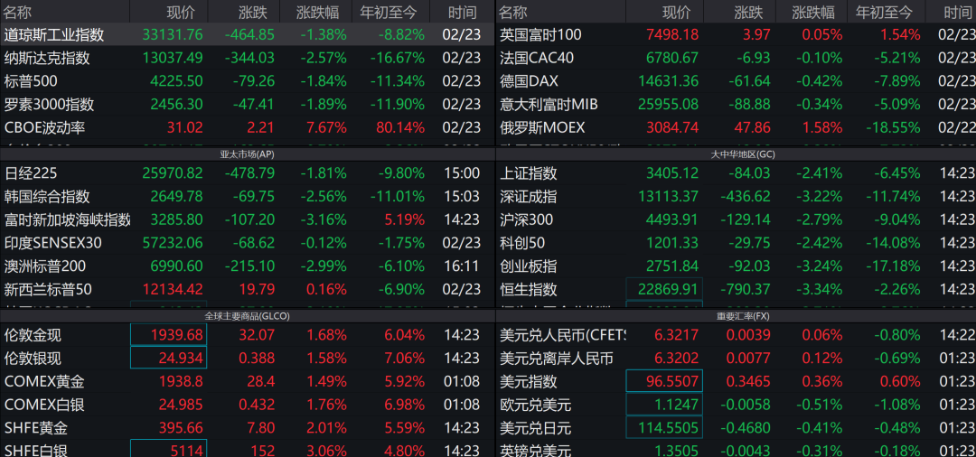Switch to 亚太市场(AP) section header

click(247, 154)
